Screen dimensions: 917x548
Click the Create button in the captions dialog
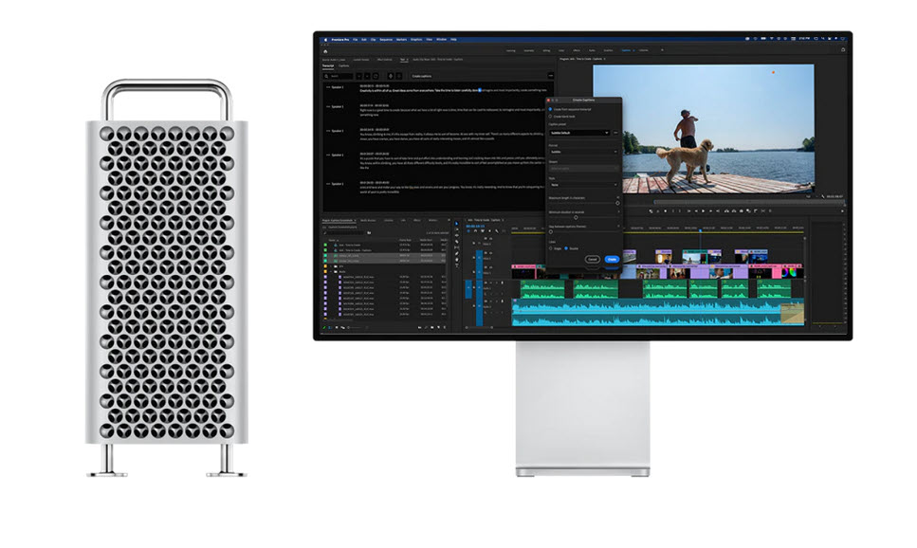pyautogui.click(x=612, y=259)
